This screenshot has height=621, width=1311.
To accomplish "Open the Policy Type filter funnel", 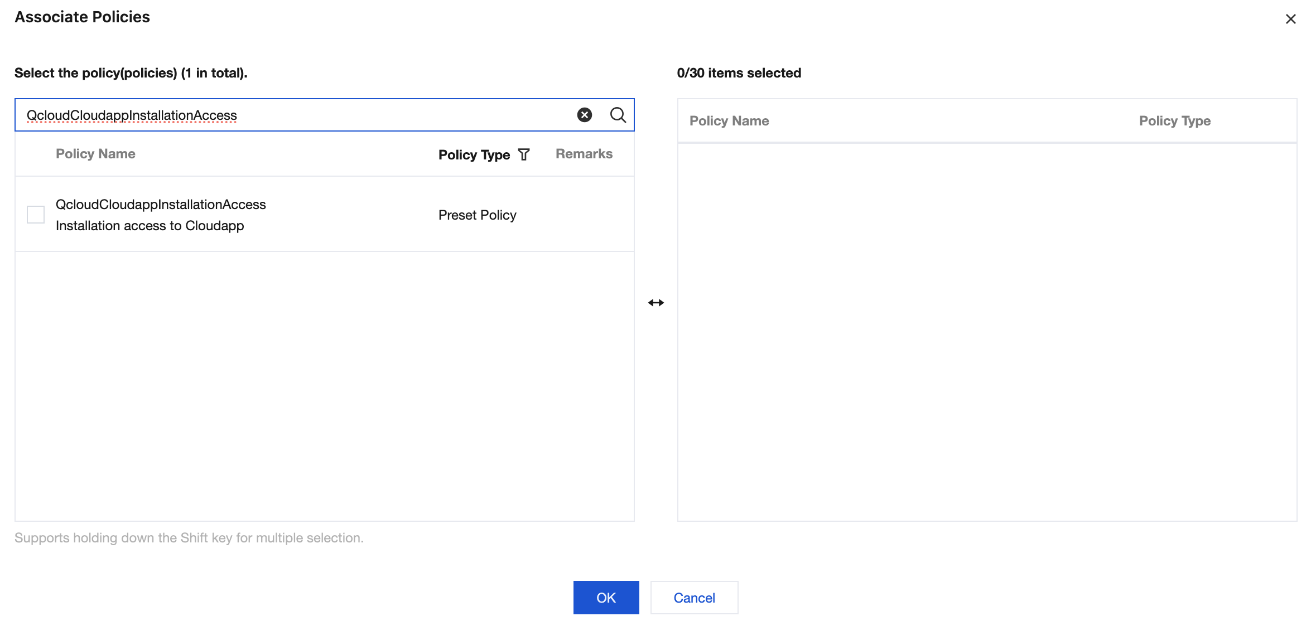I will (x=524, y=154).
